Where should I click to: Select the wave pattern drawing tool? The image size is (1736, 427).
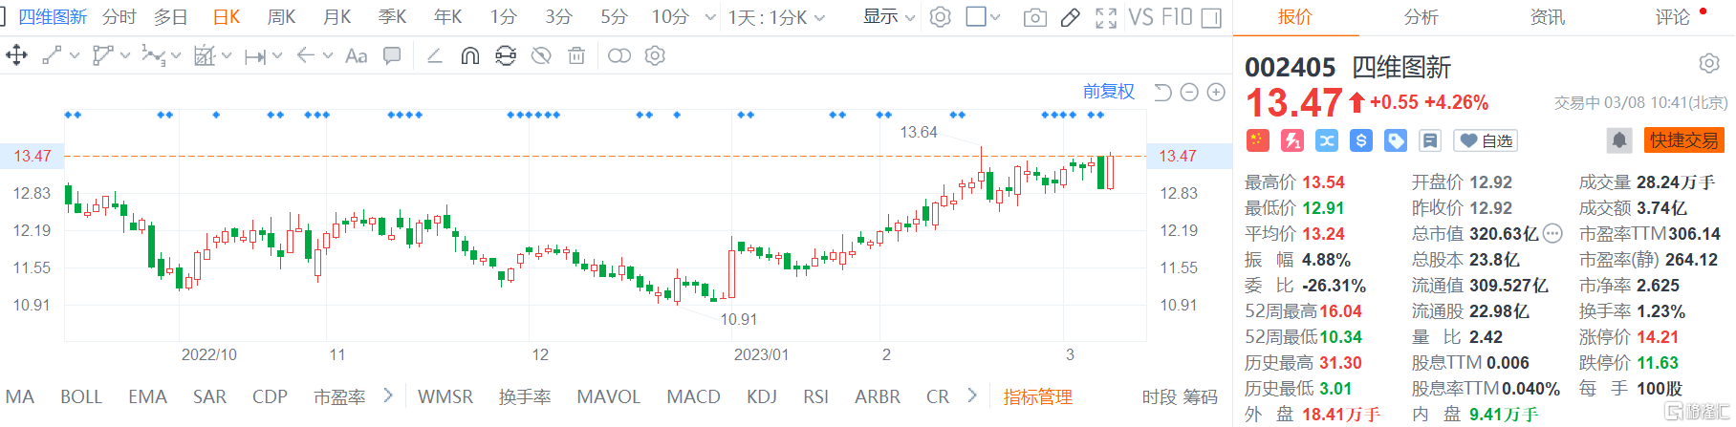pos(153,55)
